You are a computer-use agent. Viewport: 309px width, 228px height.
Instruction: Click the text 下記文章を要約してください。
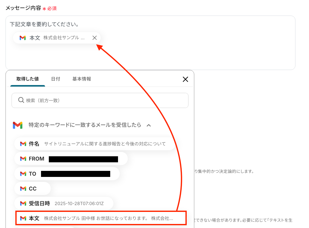pyautogui.click(x=44, y=24)
